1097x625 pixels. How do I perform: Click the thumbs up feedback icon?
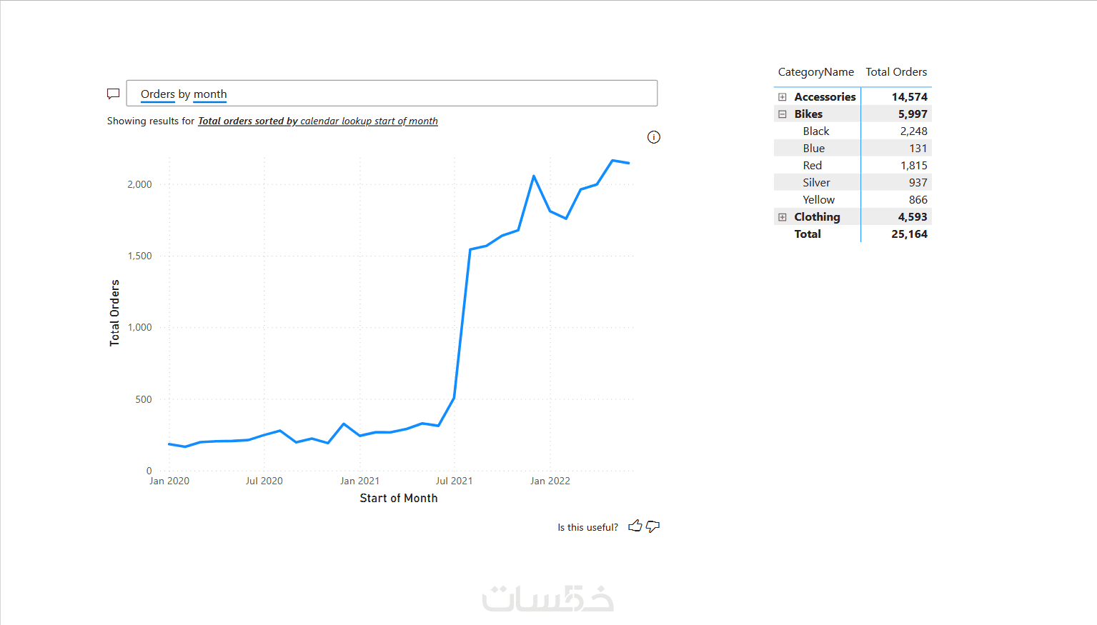(635, 526)
